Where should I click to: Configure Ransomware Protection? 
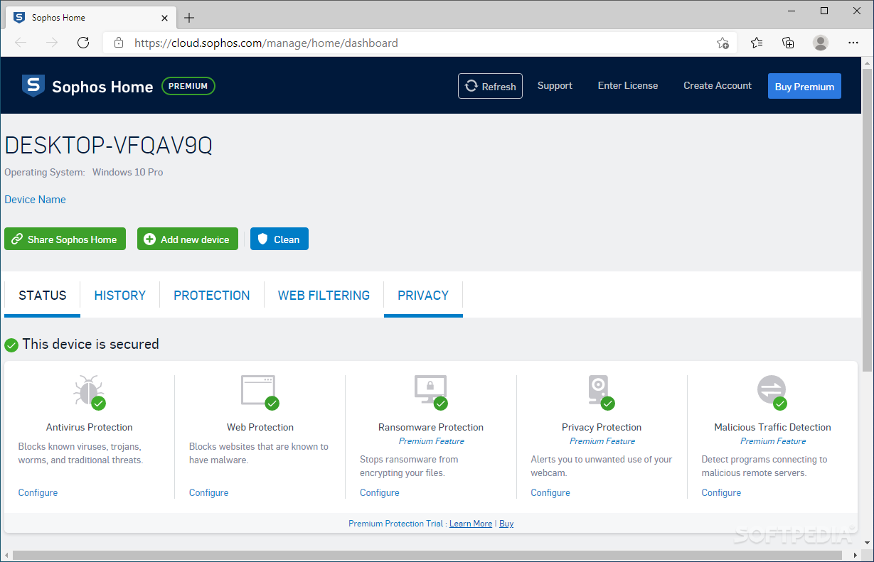[380, 492]
